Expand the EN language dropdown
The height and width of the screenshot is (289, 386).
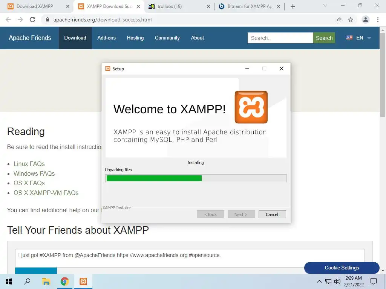click(x=363, y=38)
